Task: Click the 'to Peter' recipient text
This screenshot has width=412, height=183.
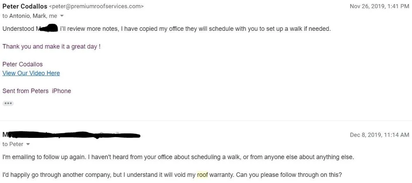Action: click(x=13, y=144)
